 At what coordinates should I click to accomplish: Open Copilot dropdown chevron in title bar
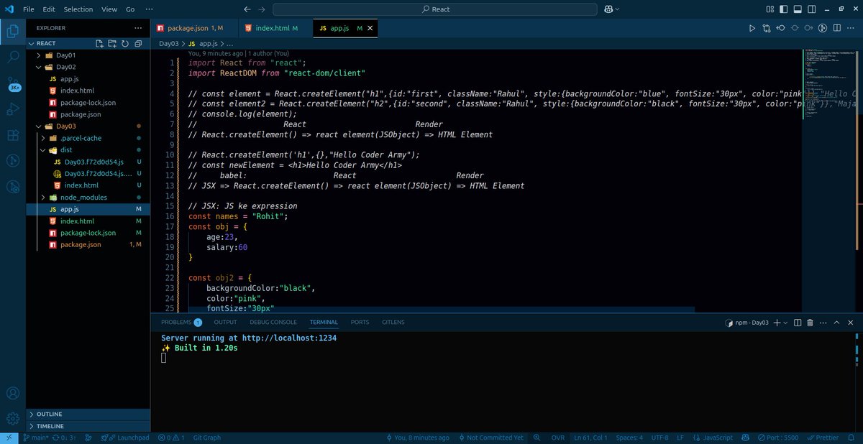tap(617, 9)
